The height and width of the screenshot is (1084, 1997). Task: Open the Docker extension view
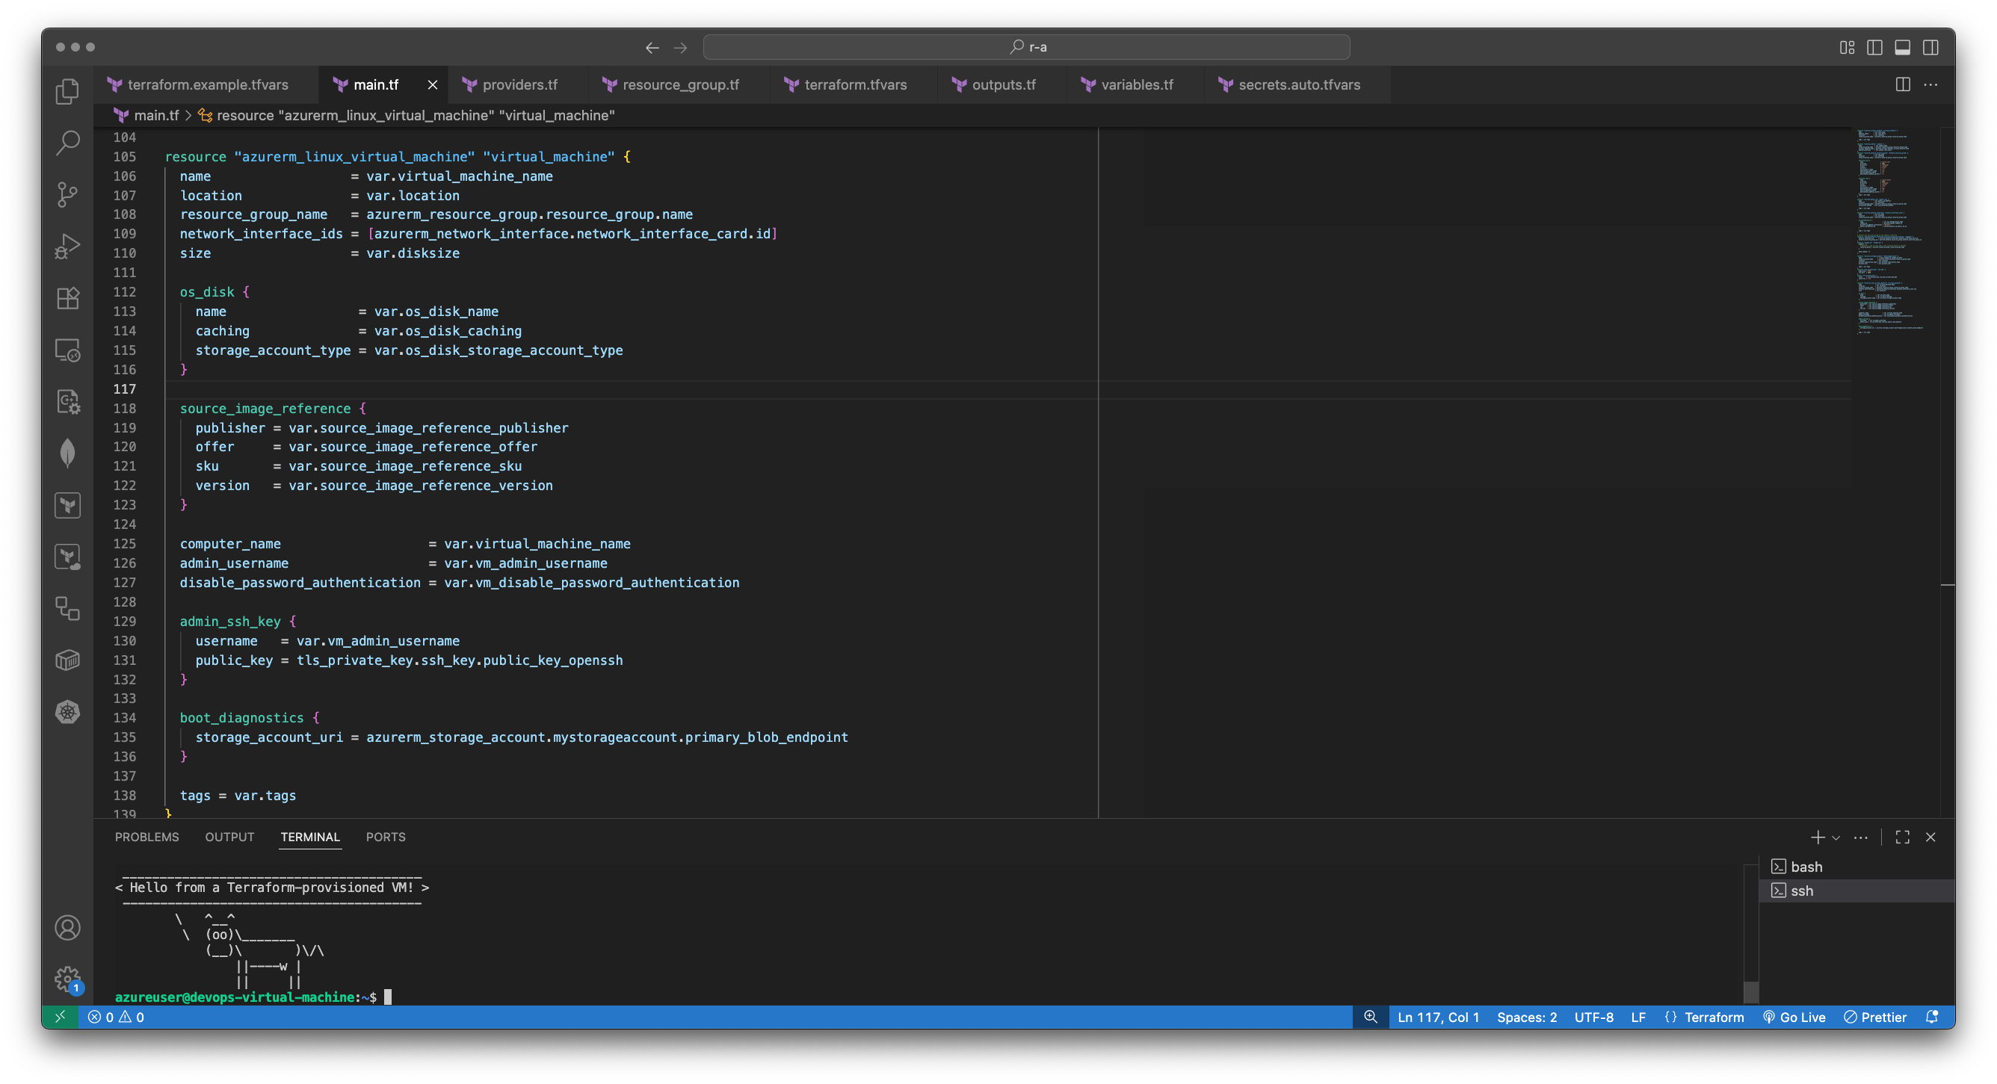pos(67,660)
